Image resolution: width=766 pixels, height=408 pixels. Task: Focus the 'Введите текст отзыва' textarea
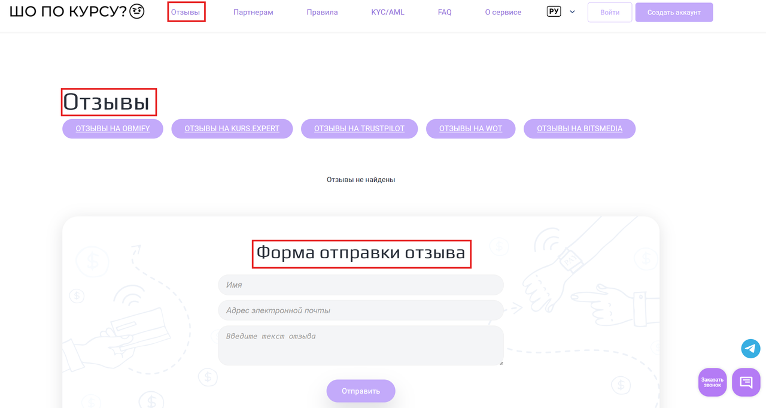click(361, 346)
